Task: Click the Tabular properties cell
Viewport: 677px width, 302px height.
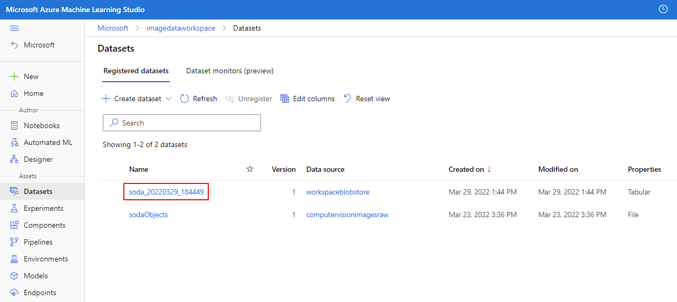Action: click(x=639, y=192)
